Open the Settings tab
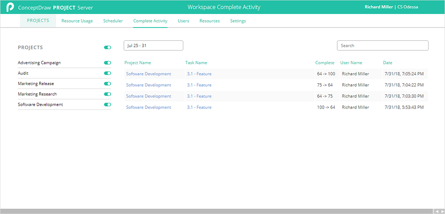Screen dimensions: 445x214 pos(238,21)
